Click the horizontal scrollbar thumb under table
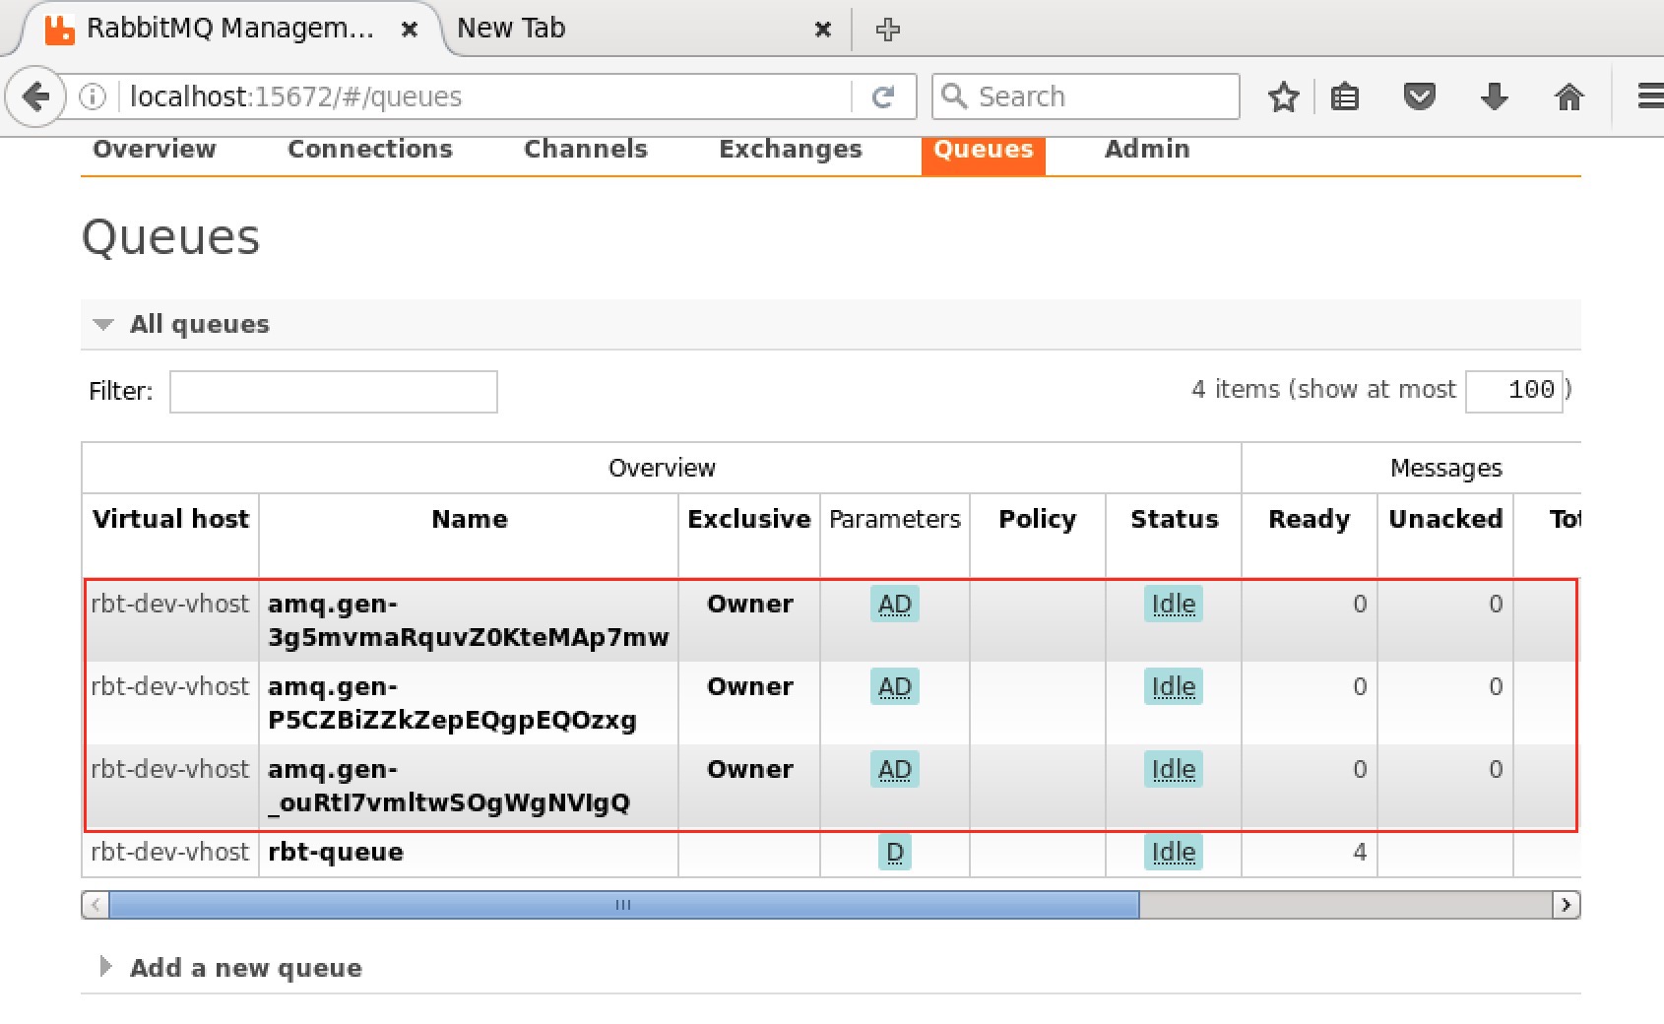1664x1024 pixels. [624, 905]
